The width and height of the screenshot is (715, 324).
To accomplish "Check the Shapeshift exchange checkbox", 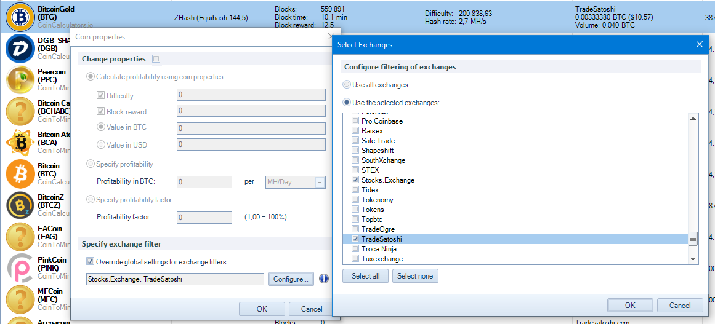I will coord(355,151).
